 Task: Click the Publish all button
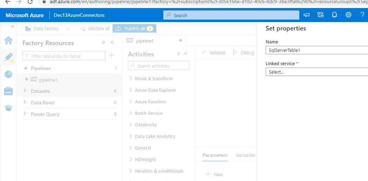tap(134, 29)
